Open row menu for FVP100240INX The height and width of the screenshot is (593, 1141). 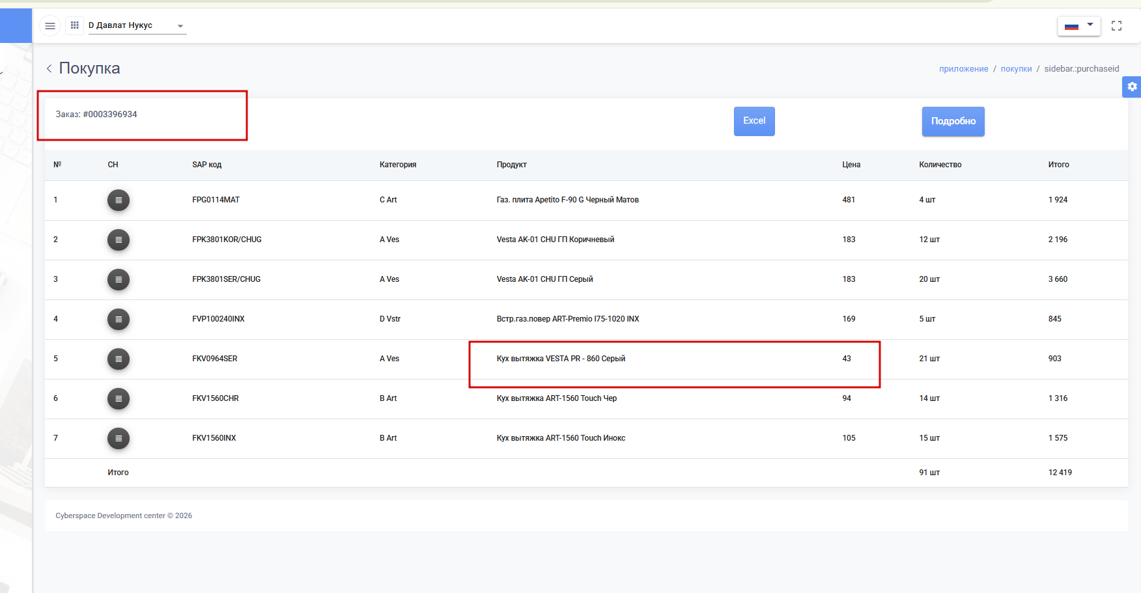(119, 319)
